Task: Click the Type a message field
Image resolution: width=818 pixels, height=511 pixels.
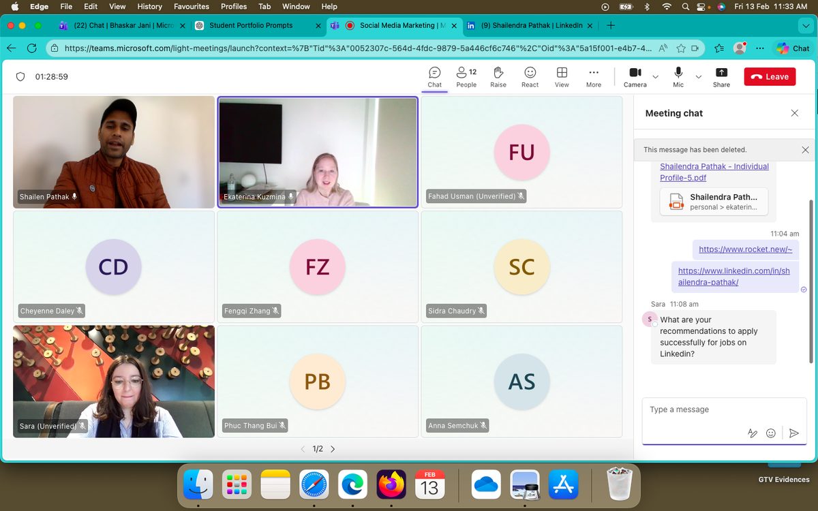Action: [724, 409]
